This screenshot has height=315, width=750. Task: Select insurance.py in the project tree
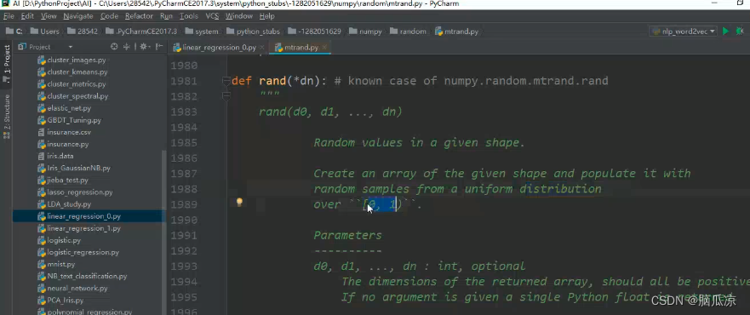(x=63, y=144)
